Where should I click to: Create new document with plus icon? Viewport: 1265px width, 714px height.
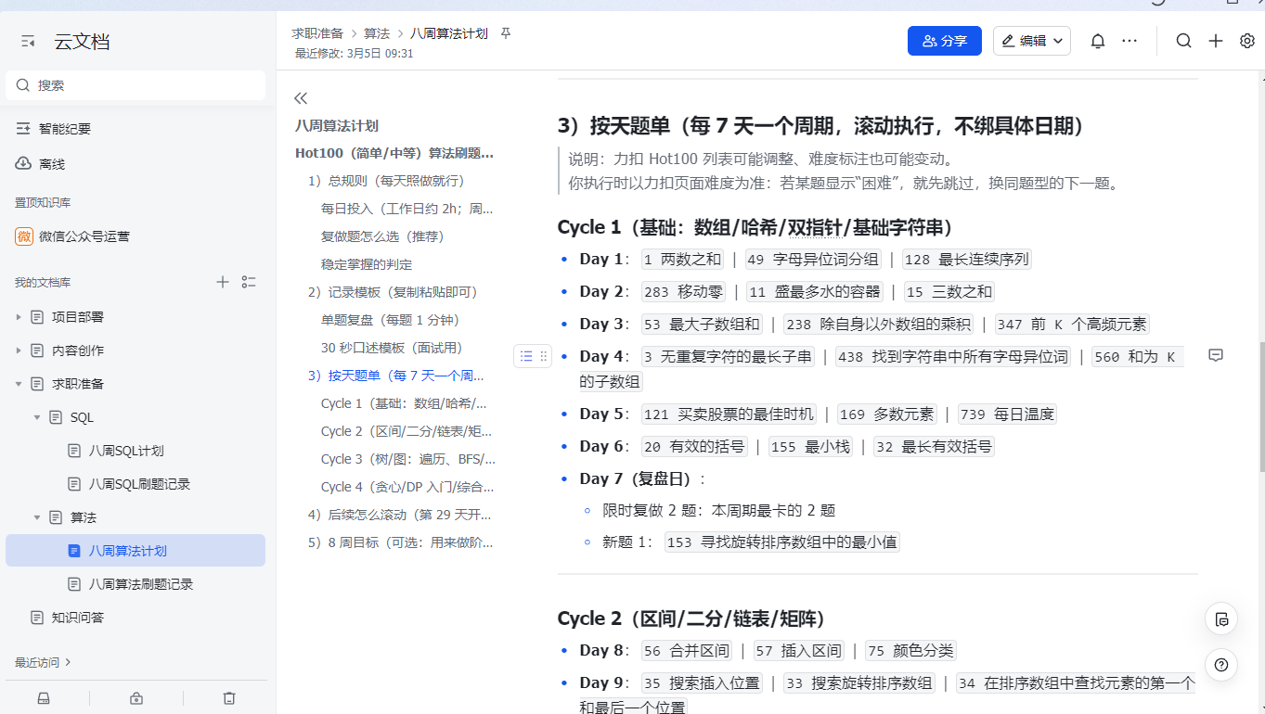tap(1216, 41)
